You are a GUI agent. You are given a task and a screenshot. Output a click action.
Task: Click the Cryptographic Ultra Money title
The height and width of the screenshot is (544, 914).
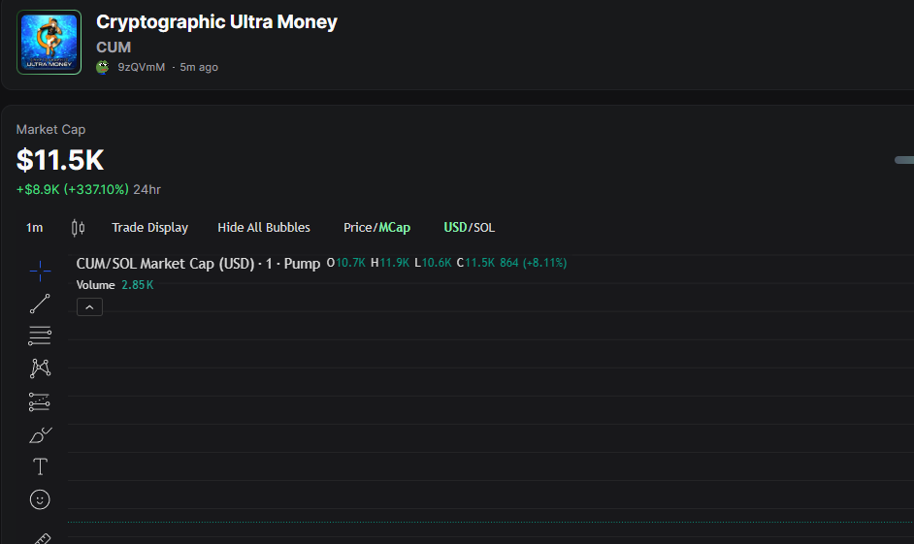tap(216, 22)
